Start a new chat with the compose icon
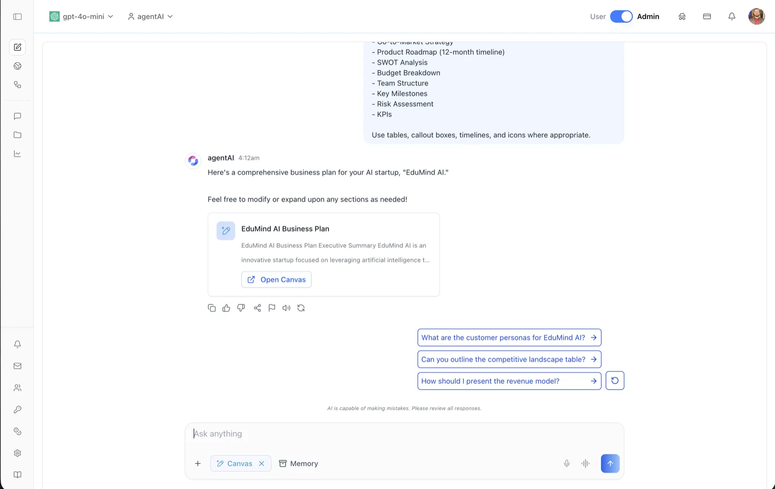 17,47
